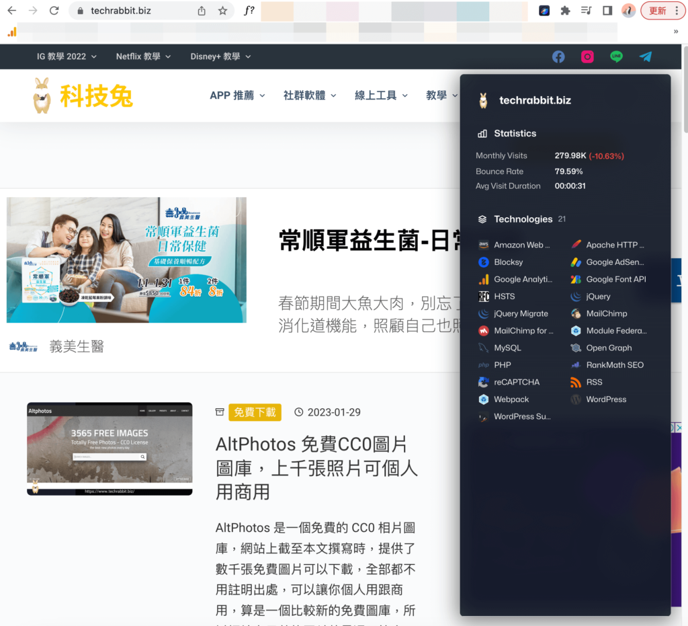Click the MailChimp technology icon

pos(576,313)
